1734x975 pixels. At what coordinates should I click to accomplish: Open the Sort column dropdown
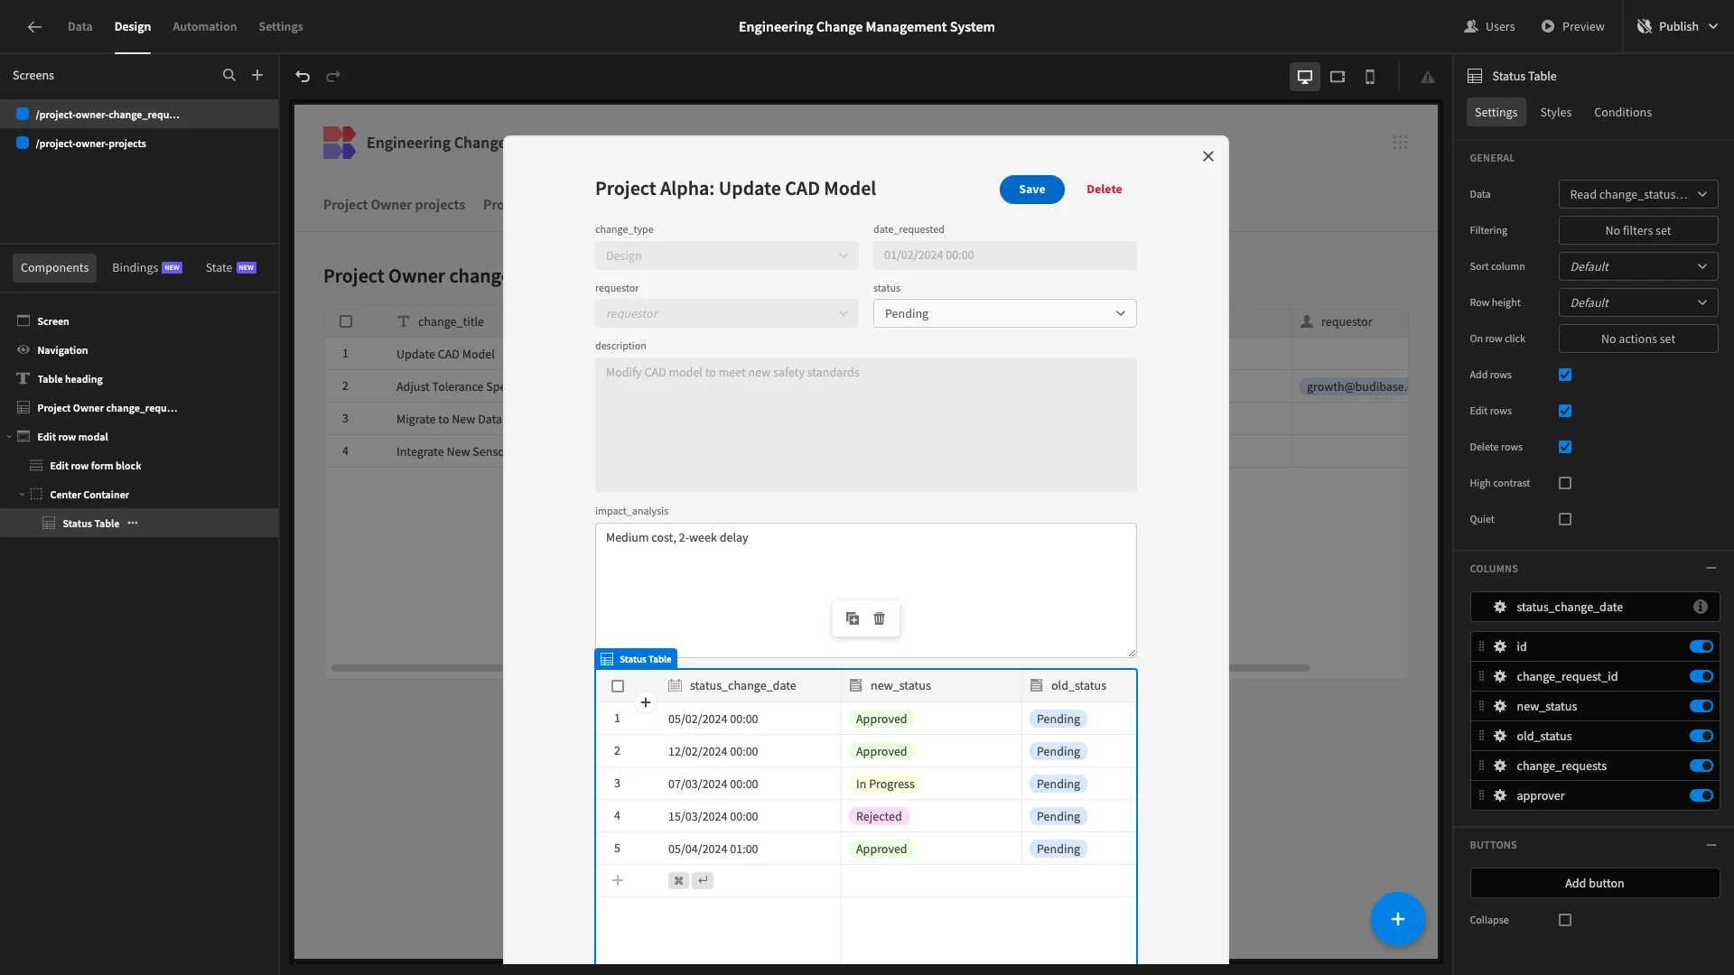coord(1638,267)
